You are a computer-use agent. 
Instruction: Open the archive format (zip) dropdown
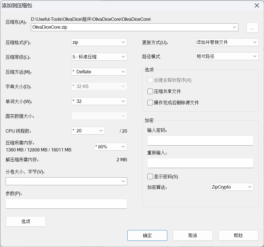click(99, 42)
